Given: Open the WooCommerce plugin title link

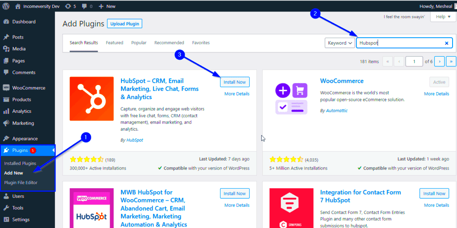Looking at the screenshot, I should pos(342,81).
